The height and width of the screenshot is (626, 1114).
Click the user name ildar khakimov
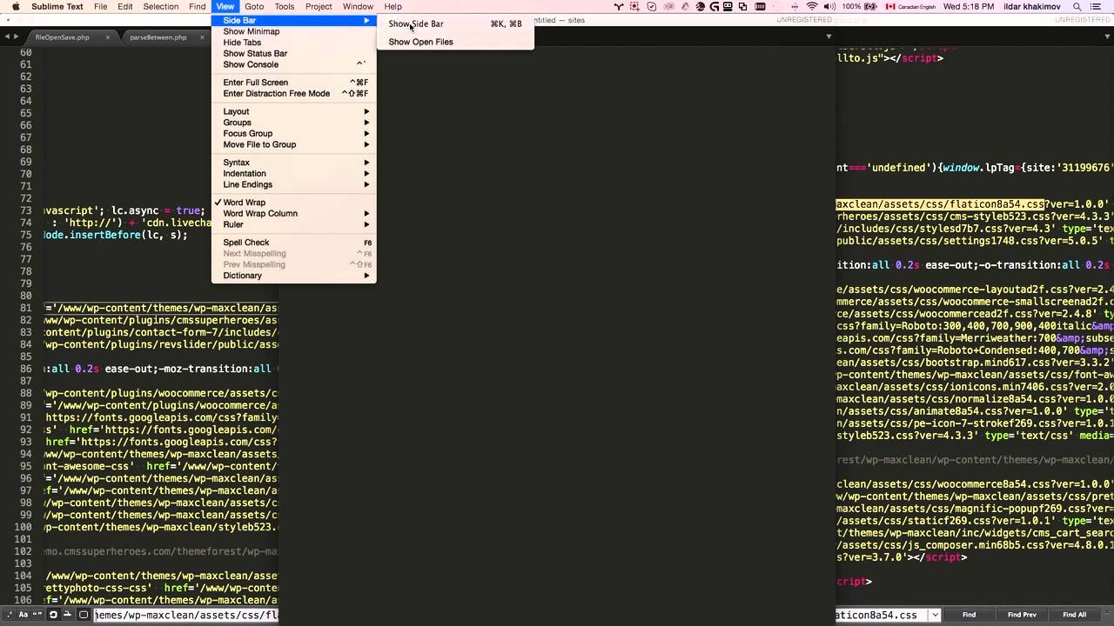(1031, 6)
